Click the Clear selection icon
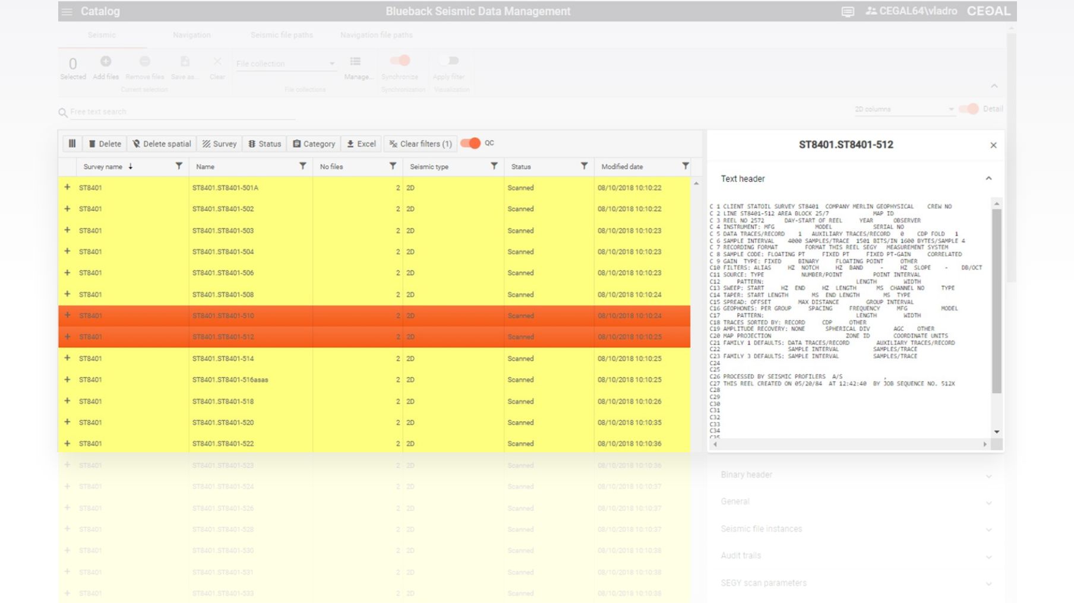The width and height of the screenshot is (1074, 603). (x=217, y=61)
